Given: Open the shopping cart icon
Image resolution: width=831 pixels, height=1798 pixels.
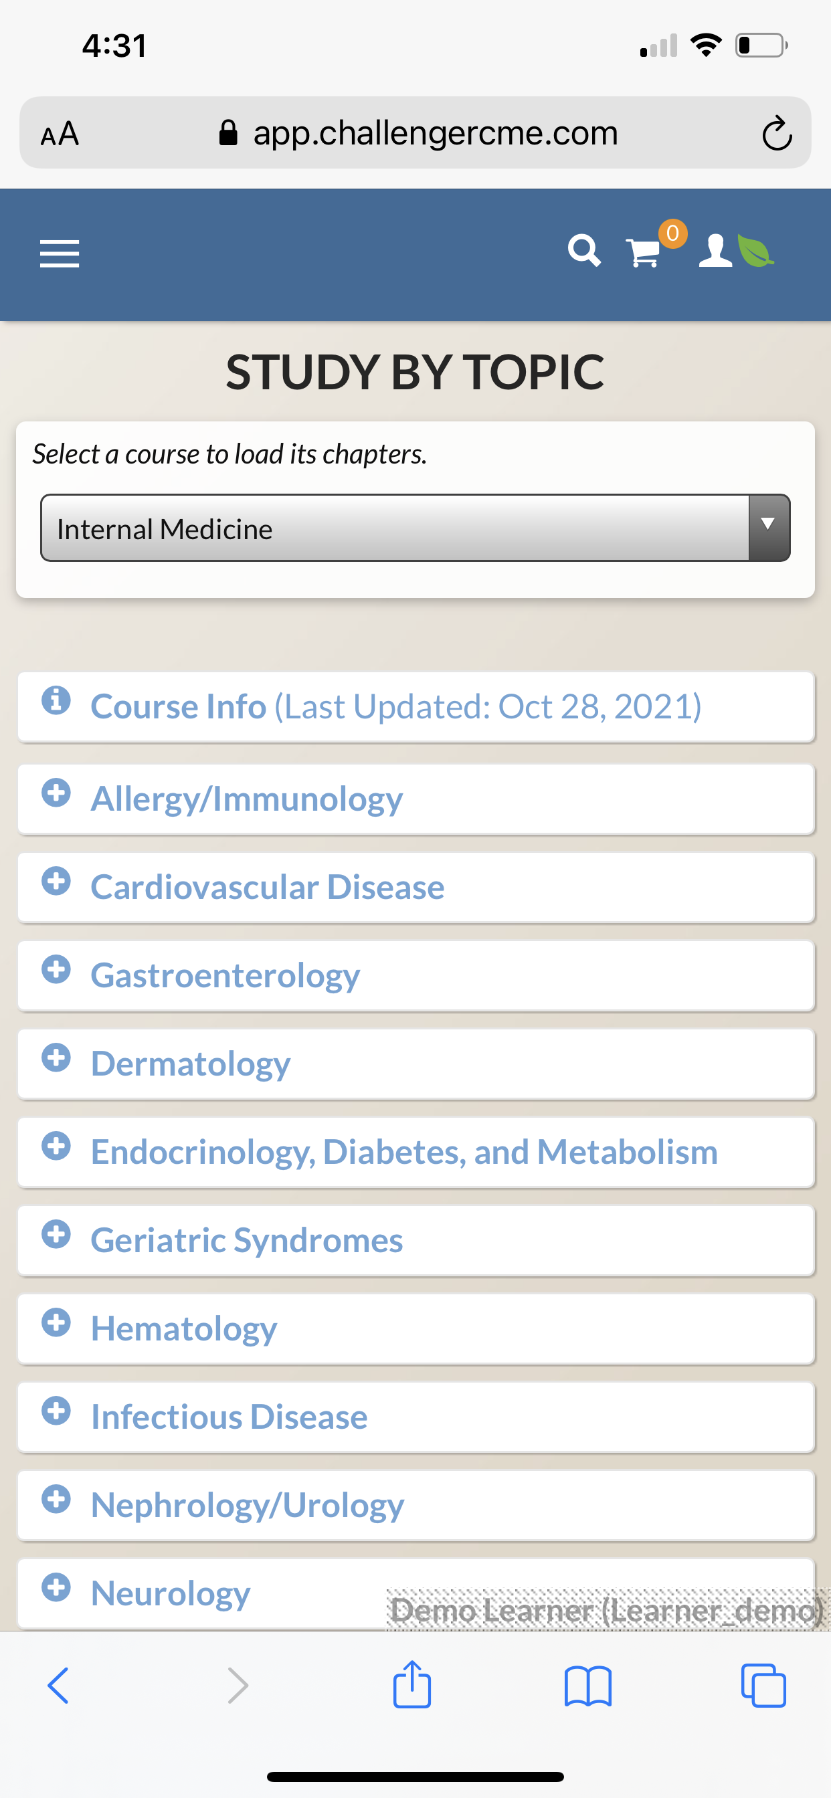Looking at the screenshot, I should point(643,252).
